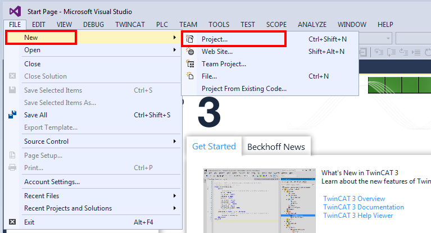
Task: Open the DEBUG menu
Action: [x=93, y=25]
